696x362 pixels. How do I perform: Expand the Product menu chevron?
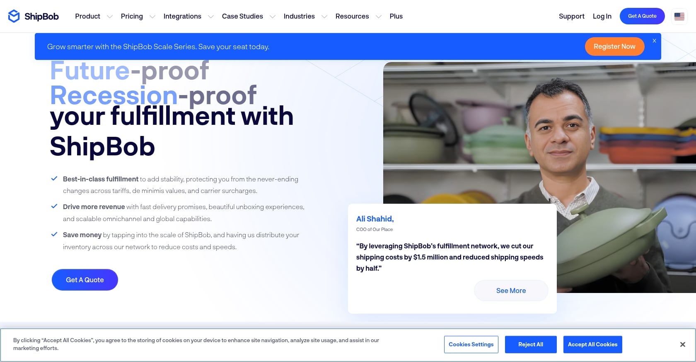click(x=110, y=17)
